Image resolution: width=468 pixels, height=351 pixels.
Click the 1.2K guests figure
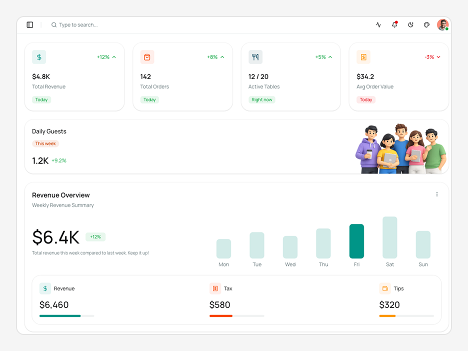40,161
